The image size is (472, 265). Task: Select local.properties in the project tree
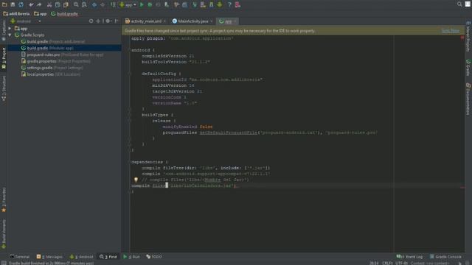51,74
